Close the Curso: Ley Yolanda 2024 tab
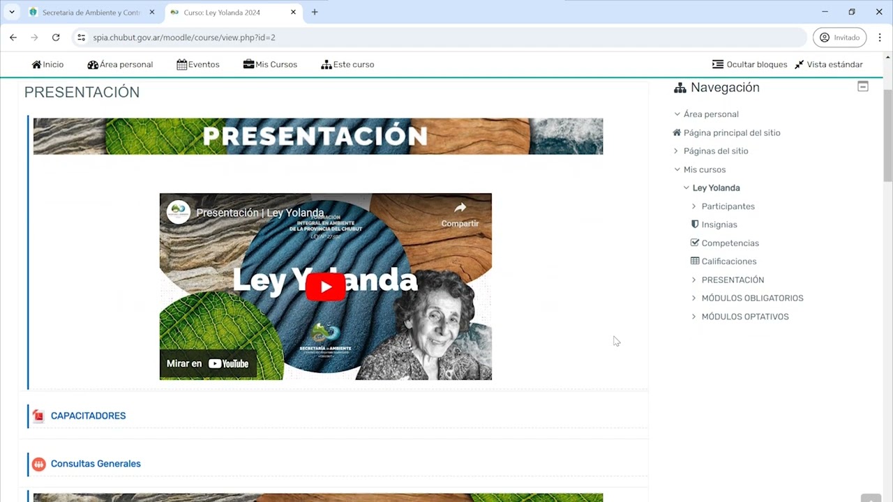Image resolution: width=893 pixels, height=502 pixels. (x=294, y=13)
